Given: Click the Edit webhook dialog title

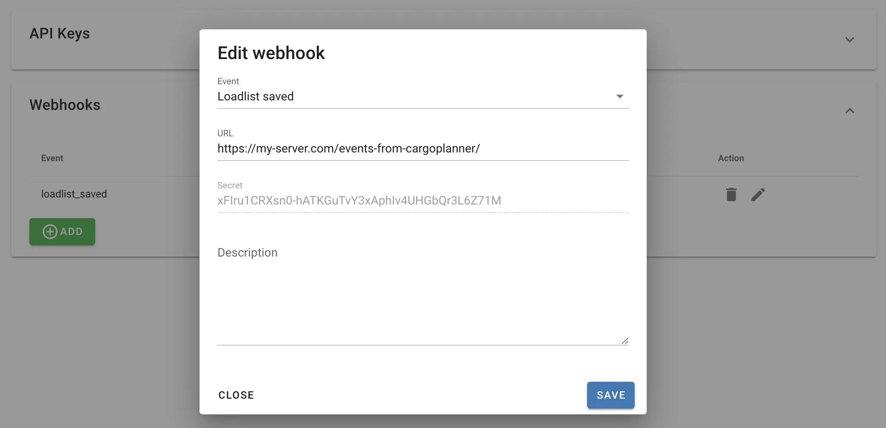Looking at the screenshot, I should [271, 52].
